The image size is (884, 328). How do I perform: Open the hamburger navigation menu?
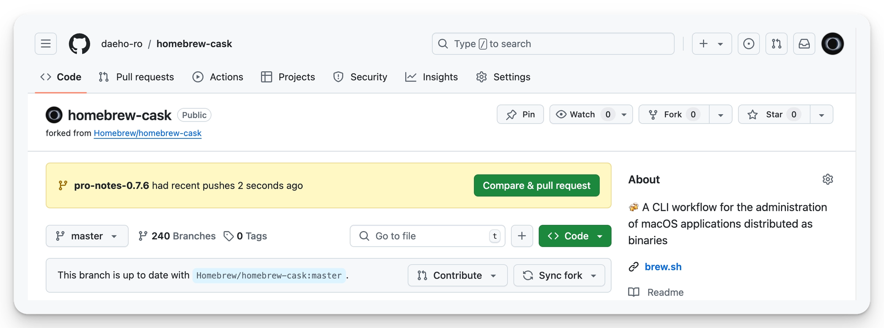[x=46, y=44]
